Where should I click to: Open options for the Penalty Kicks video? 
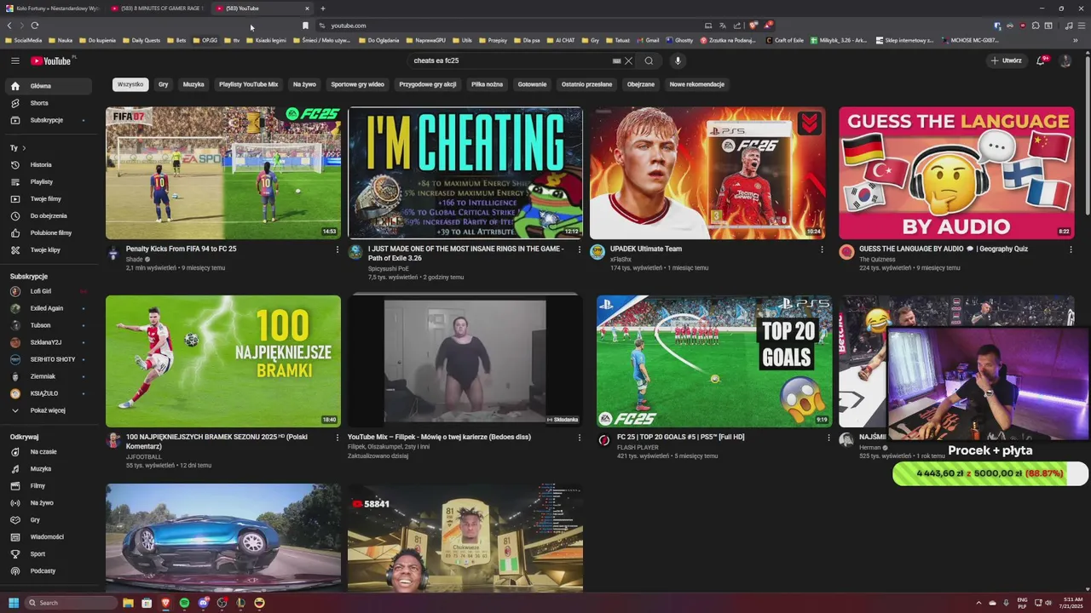tap(338, 249)
